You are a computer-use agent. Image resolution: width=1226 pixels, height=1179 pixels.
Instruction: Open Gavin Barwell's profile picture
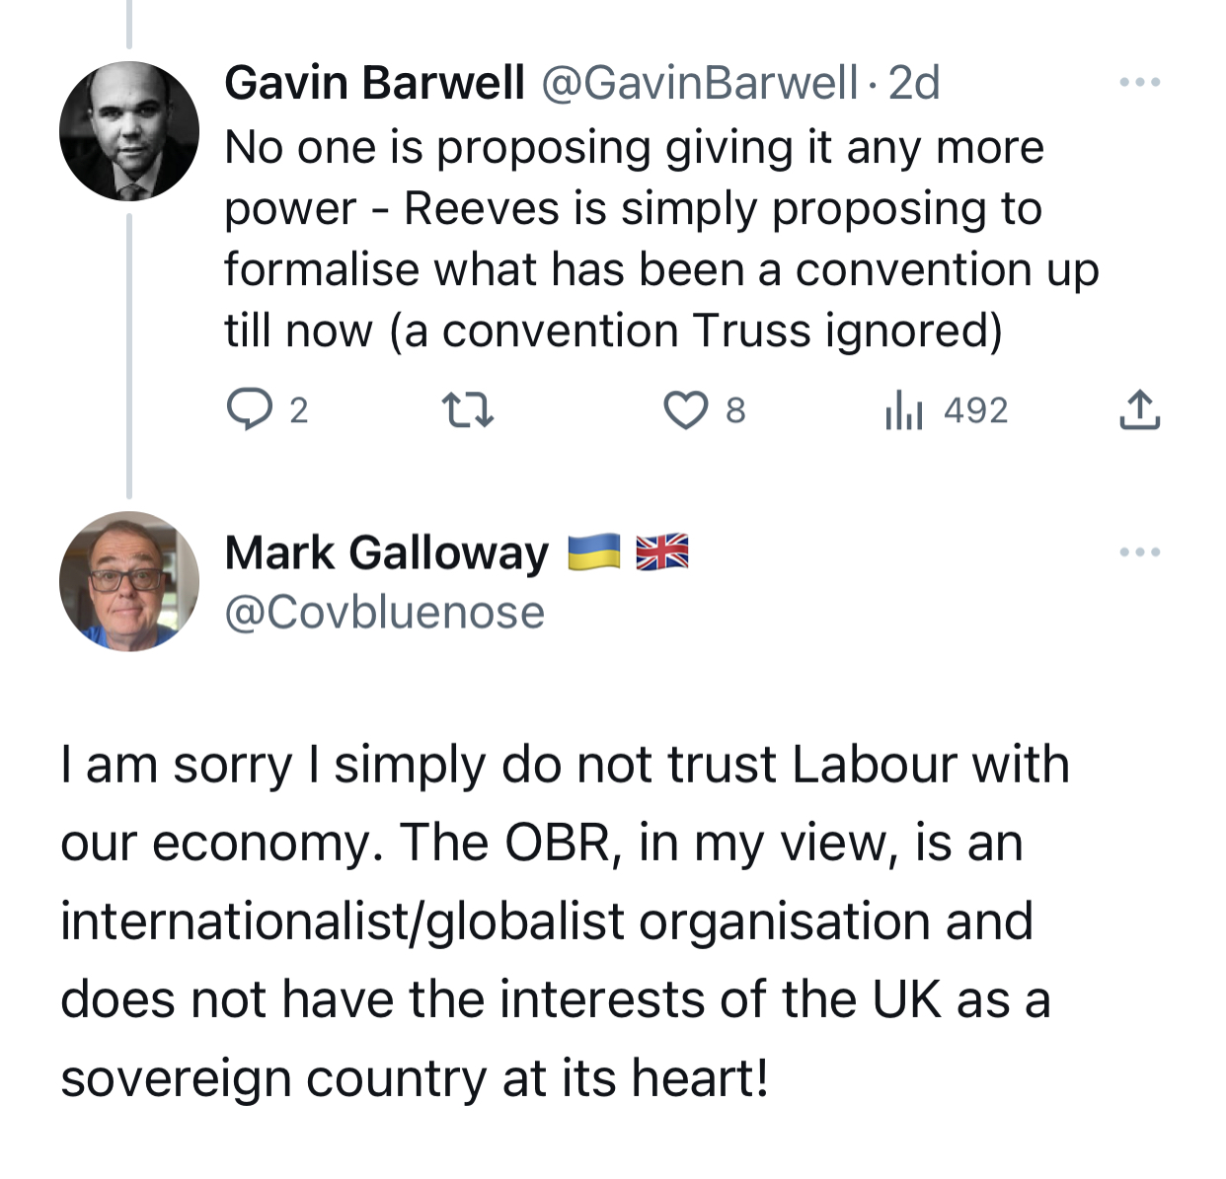(x=129, y=131)
